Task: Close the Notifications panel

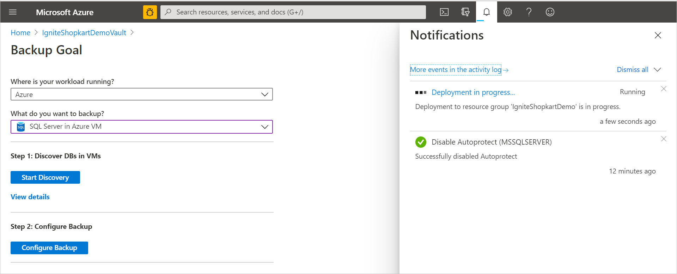Action: click(x=658, y=35)
